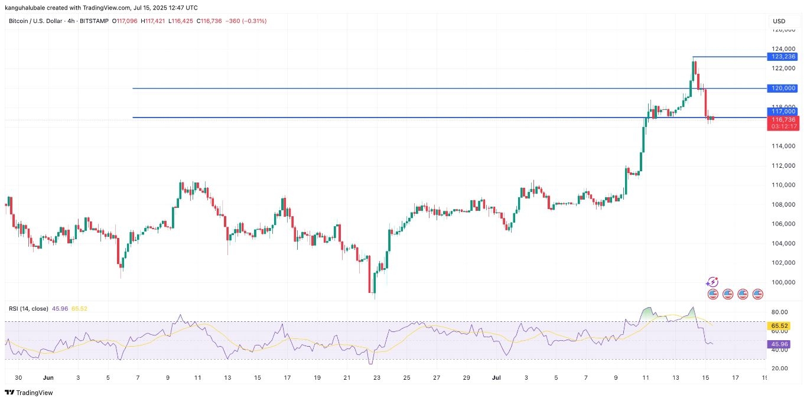
Task: Select the 123,236 blue price label
Action: [x=782, y=57]
